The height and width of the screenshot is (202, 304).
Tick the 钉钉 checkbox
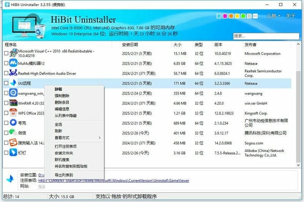(6, 153)
